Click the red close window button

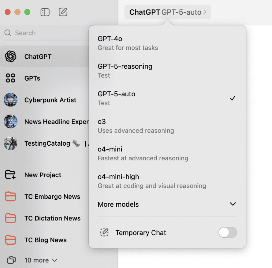coord(8,12)
